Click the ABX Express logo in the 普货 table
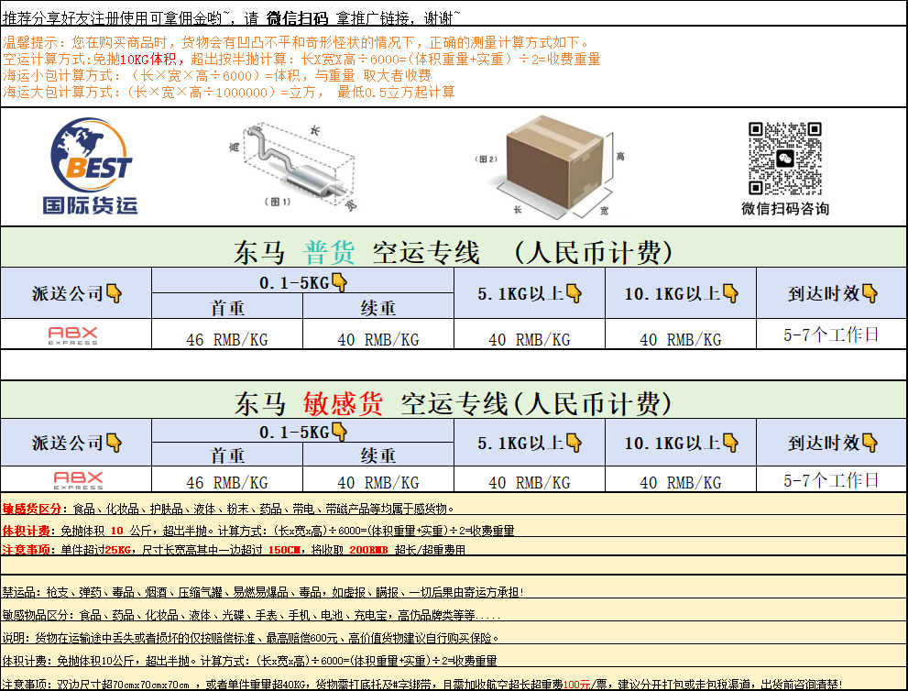This screenshot has width=908, height=691. point(74,335)
